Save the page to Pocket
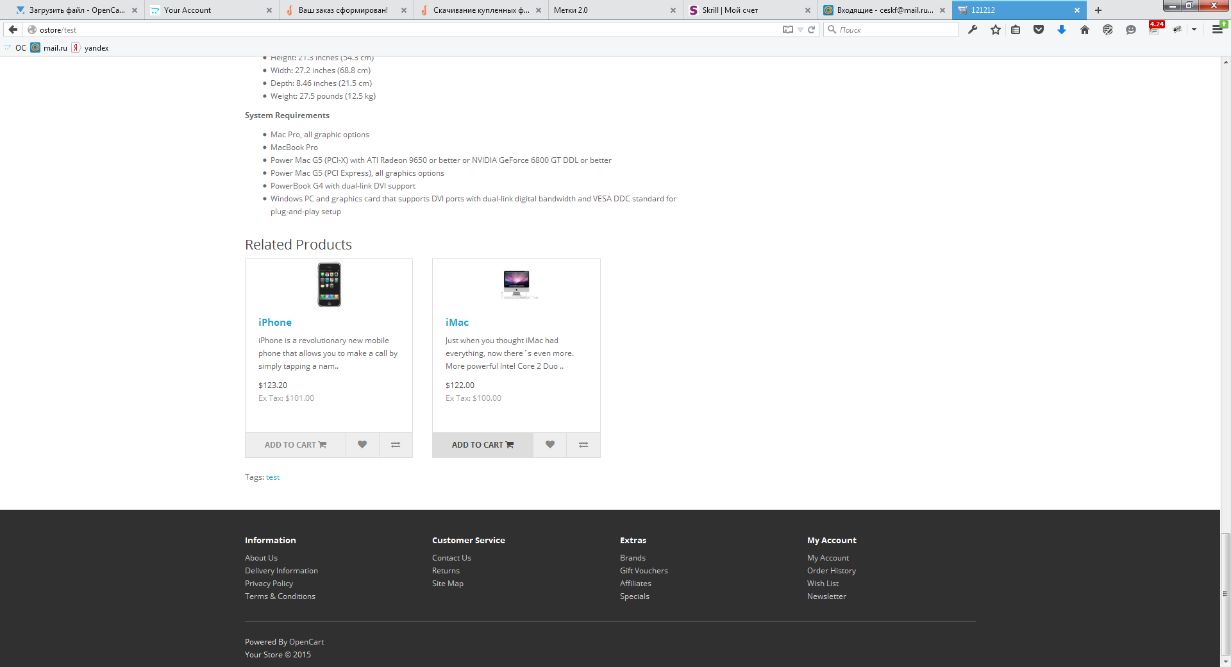 1039,30
